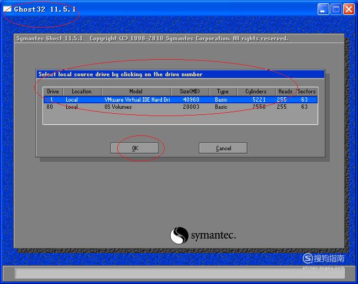Select the VMware Virtual IDE Hard Drive model
This screenshot has width=358, height=284.
(137, 99)
